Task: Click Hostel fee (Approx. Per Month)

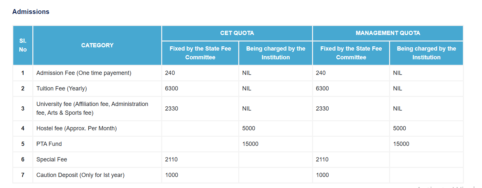Action: click(76, 128)
